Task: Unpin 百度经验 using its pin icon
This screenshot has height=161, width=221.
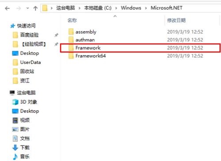Action: [x=56, y=35]
